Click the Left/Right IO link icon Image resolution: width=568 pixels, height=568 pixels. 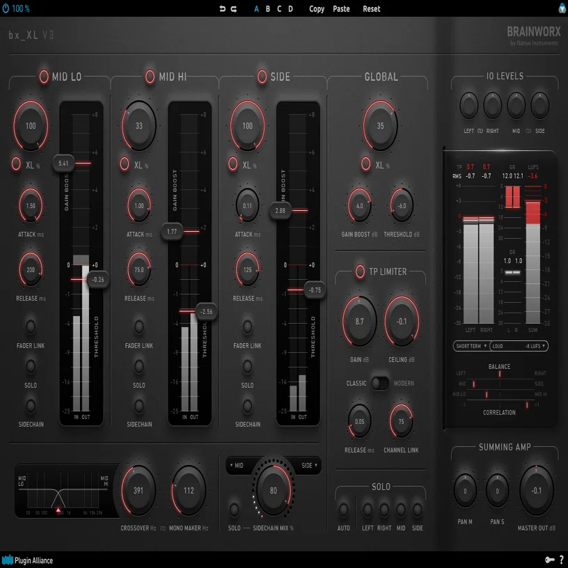[x=480, y=131]
